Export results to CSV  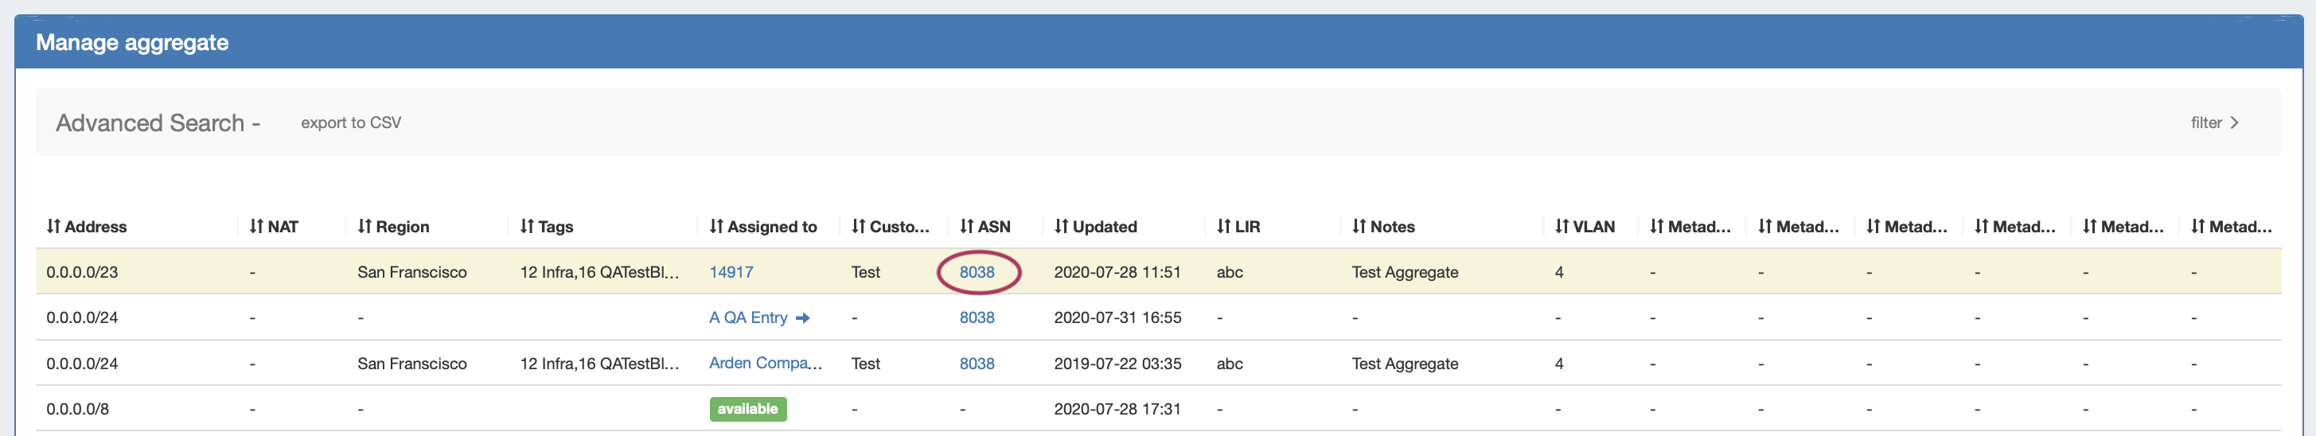click(351, 123)
